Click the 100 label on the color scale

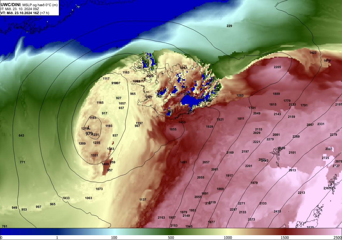[114, 238]
